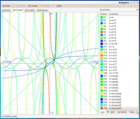140x119 pixels.
Task: Click the dark blue swatch of f10
Action: pos(102,44)
